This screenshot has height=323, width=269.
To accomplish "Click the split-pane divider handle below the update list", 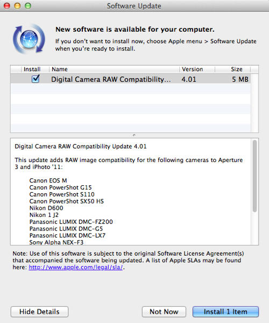I will (x=134, y=135).
